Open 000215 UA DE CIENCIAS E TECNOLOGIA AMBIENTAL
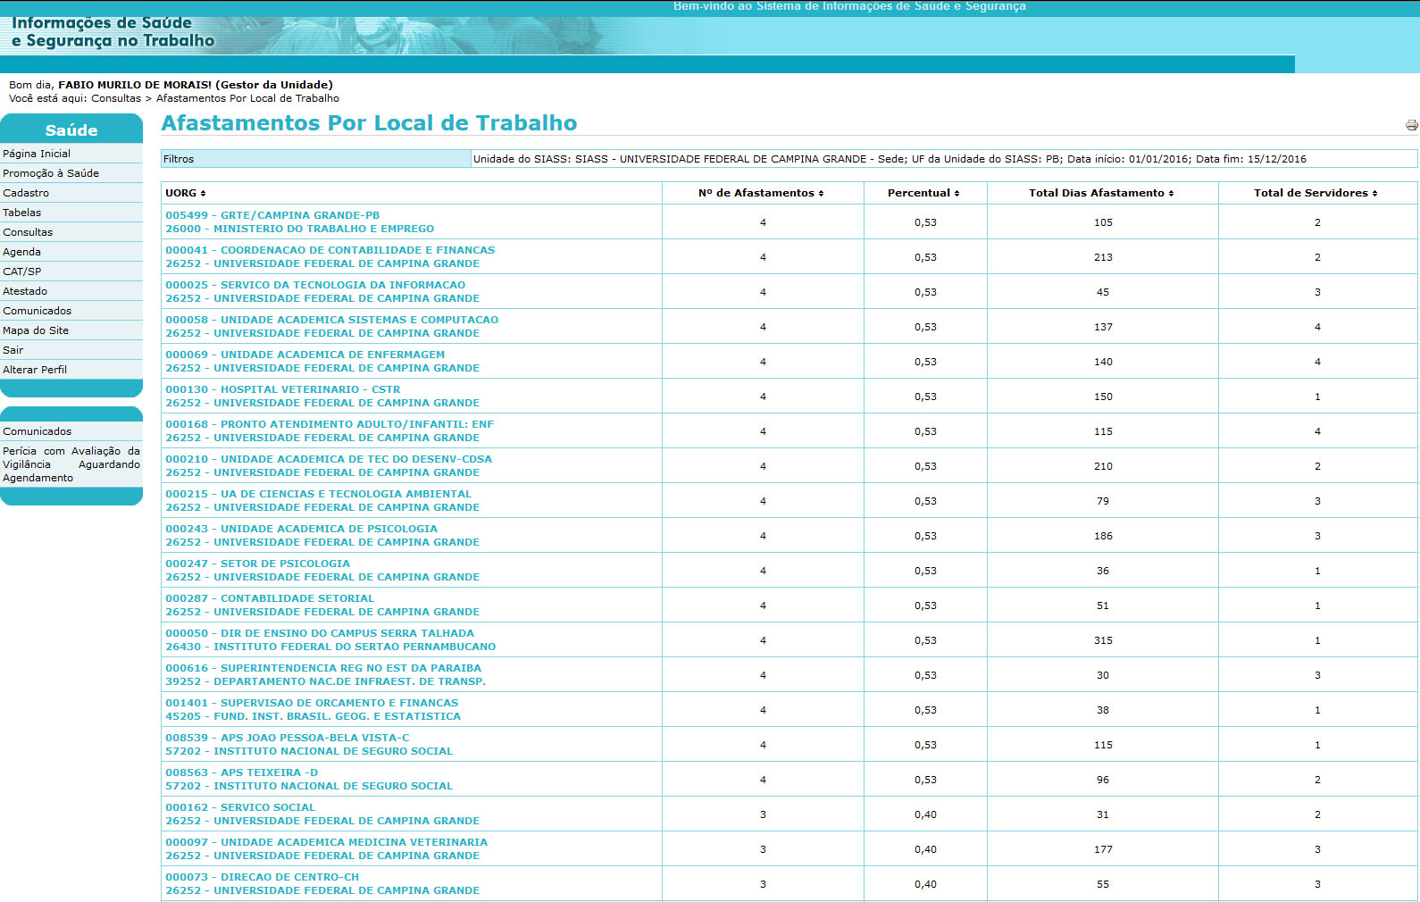1420x902 pixels. tap(318, 494)
